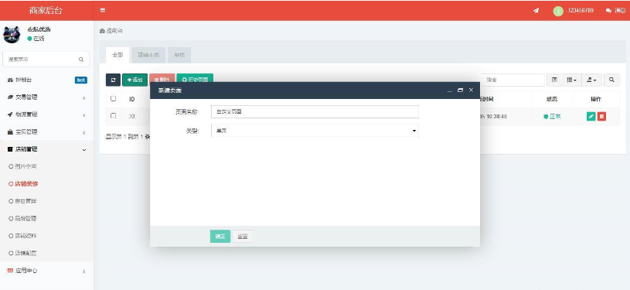
Task: Click the paper plane icon in the top bar
Action: click(x=536, y=11)
